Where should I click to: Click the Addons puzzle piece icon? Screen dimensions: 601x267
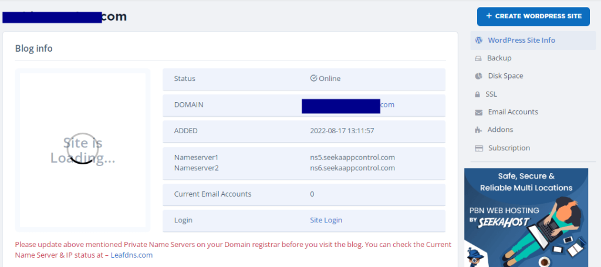coord(478,130)
